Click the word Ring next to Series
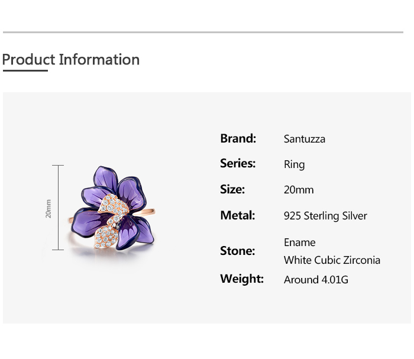414x359 pixels. click(x=294, y=164)
